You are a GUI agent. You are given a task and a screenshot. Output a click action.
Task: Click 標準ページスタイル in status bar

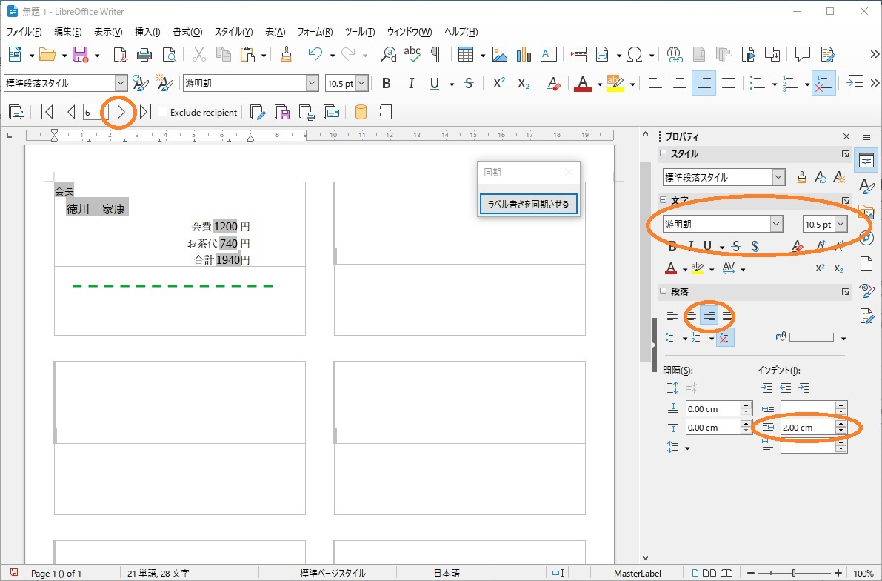(x=333, y=573)
